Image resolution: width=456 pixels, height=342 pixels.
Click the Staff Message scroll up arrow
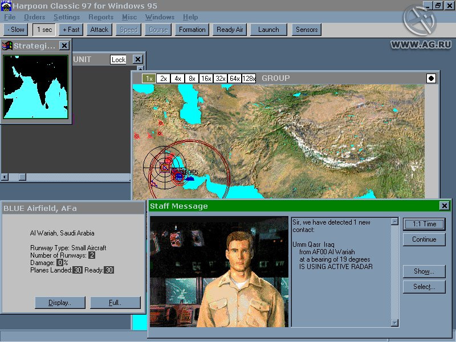click(x=394, y=222)
